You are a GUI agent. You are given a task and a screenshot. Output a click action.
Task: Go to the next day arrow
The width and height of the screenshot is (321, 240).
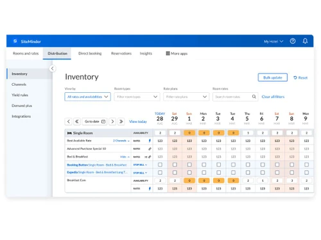pyautogui.click(x=112, y=122)
